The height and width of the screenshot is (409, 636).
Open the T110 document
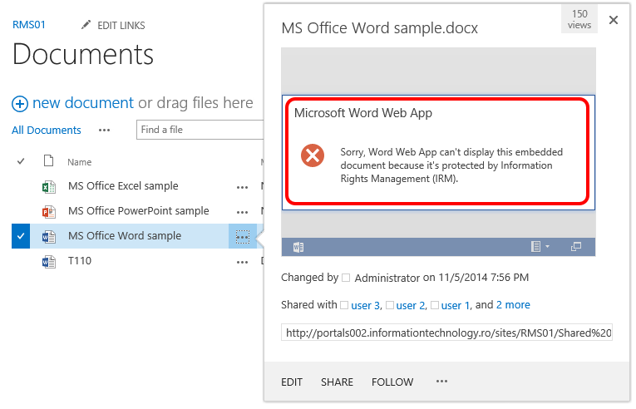pos(80,260)
